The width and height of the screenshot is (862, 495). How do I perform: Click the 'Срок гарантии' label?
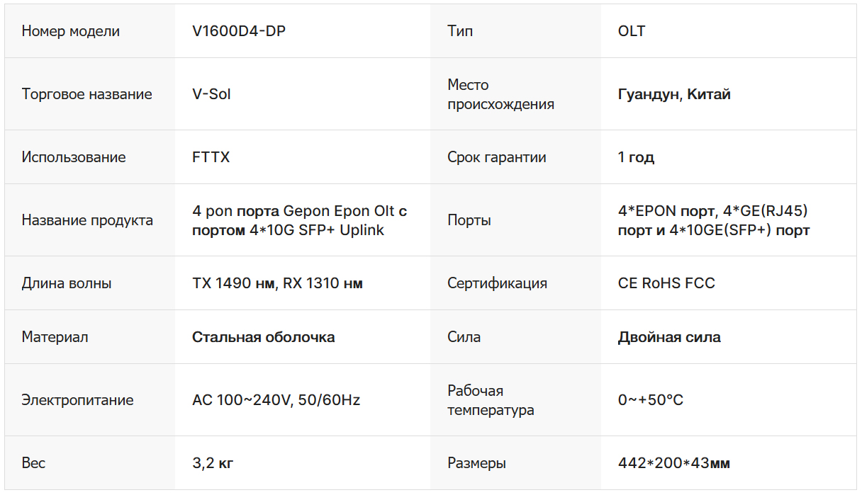(x=496, y=157)
